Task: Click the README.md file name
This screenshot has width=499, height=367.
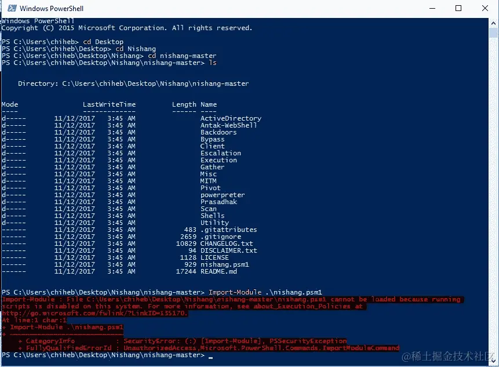Action: click(x=218, y=271)
